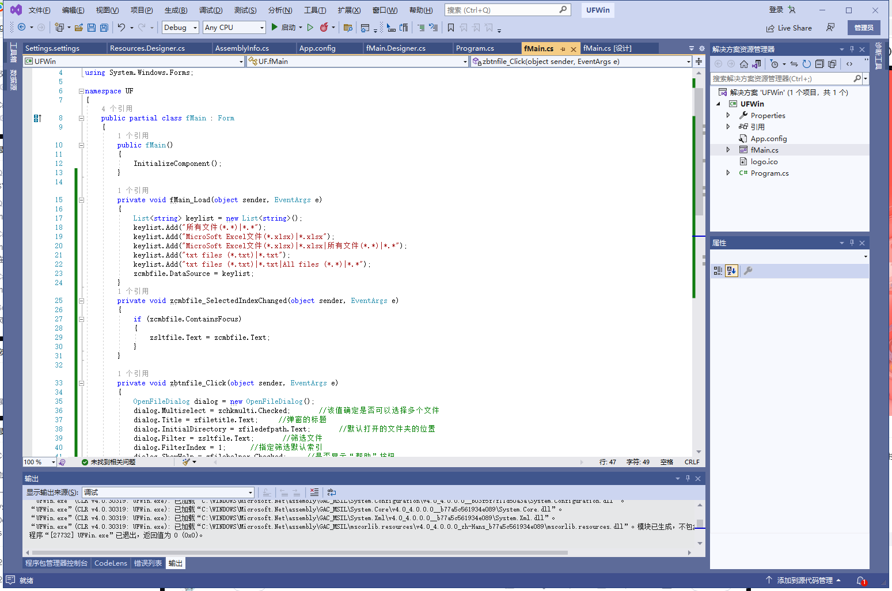Open the UF.fMain class dropdown
This screenshot has width=892, height=591.
(357, 61)
